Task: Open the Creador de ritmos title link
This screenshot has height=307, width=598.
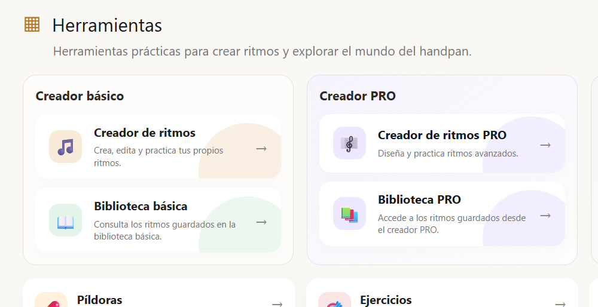Action: click(x=145, y=133)
